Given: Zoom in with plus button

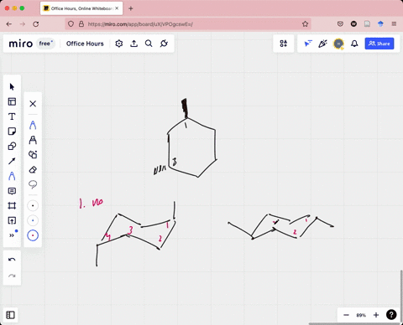Looking at the screenshot, I should tap(376, 315).
